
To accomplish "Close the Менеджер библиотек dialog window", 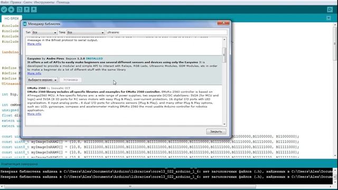I will click(x=223, y=23).
